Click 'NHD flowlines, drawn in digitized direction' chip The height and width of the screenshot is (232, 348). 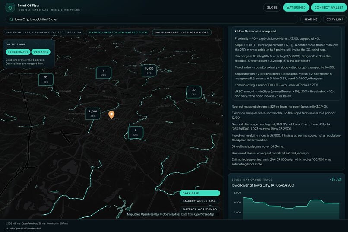(44, 32)
